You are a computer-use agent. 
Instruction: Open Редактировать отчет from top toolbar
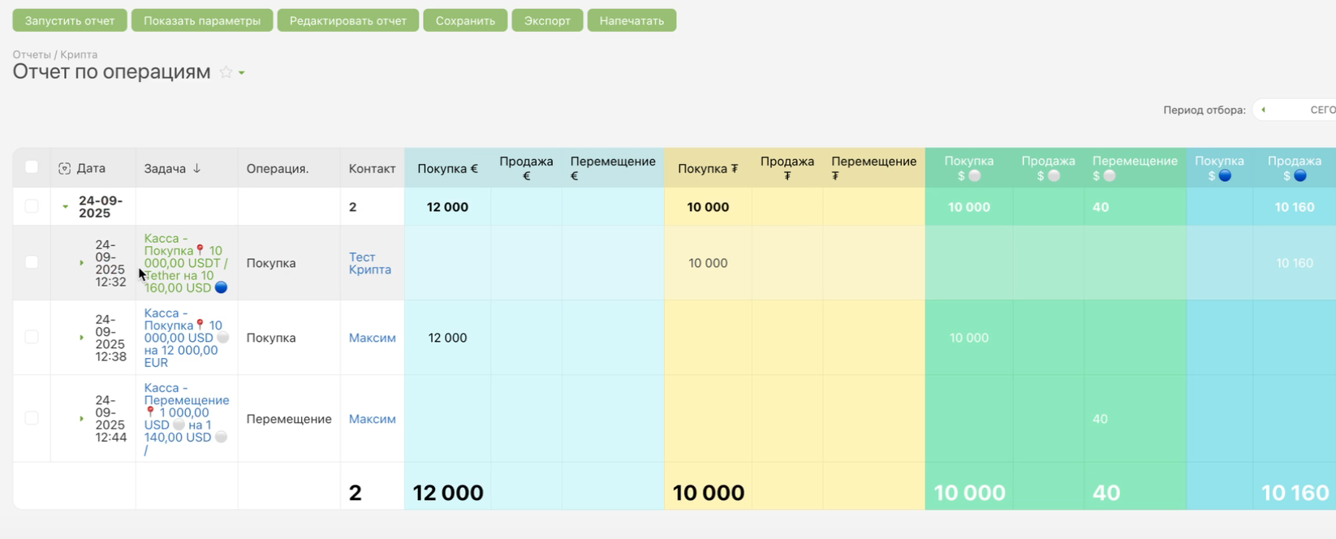[347, 20]
